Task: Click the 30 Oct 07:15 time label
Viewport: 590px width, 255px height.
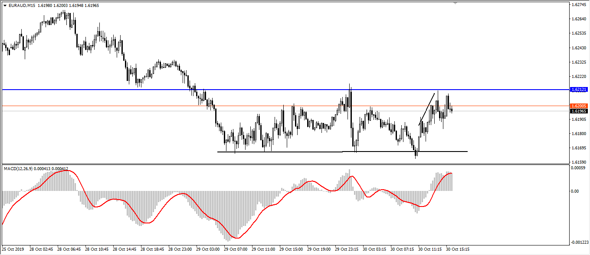Action: pos(403,249)
